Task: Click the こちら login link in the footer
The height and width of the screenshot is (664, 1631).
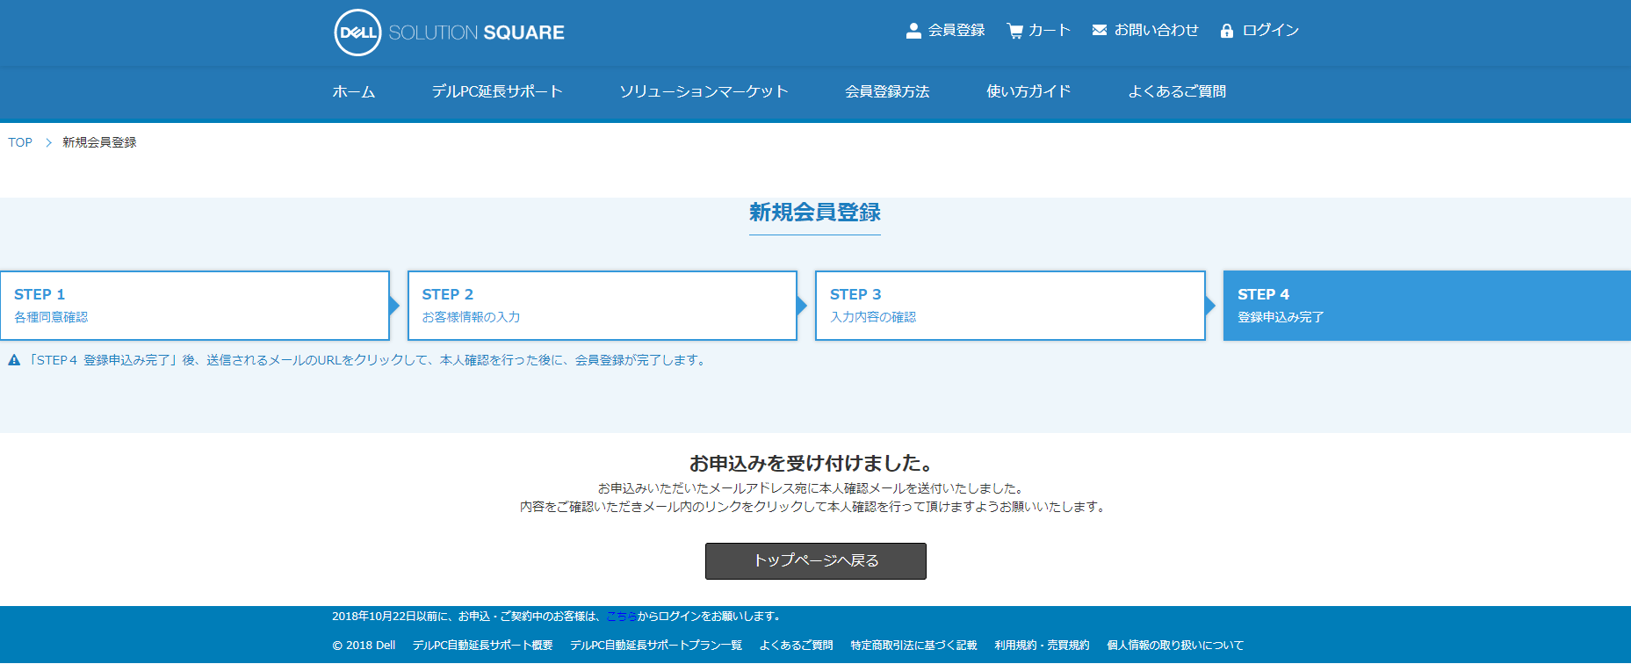Action: coord(622,617)
